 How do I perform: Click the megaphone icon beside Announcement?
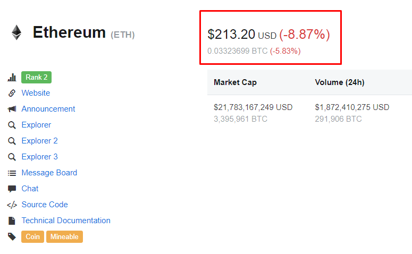(12, 109)
